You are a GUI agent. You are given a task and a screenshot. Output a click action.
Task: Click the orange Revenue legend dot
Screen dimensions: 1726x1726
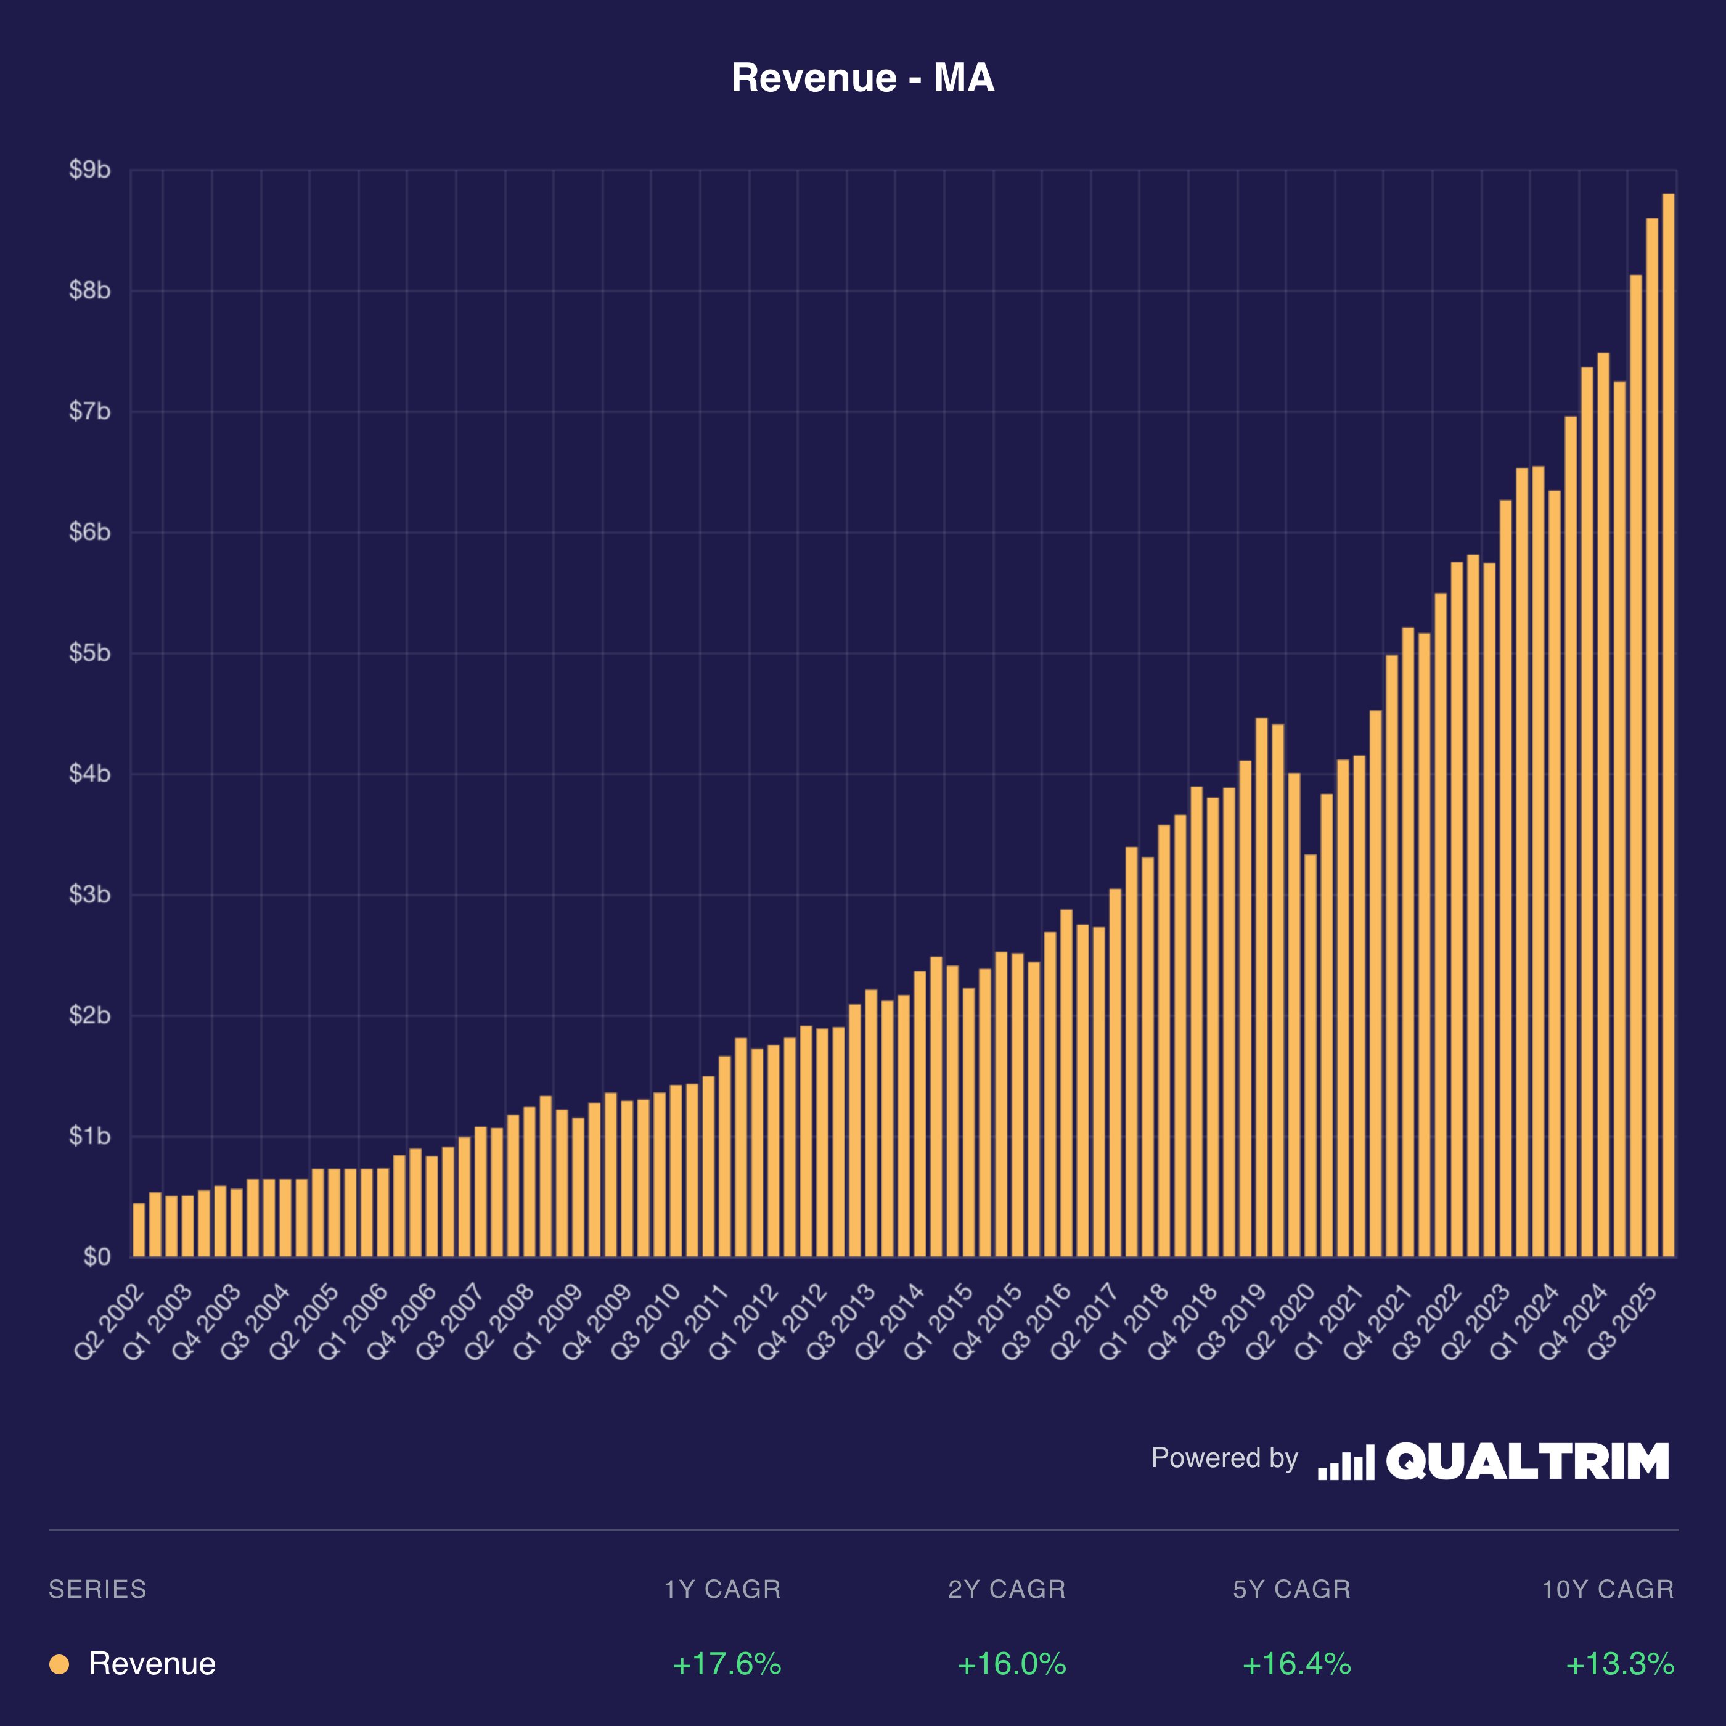coord(59,1664)
